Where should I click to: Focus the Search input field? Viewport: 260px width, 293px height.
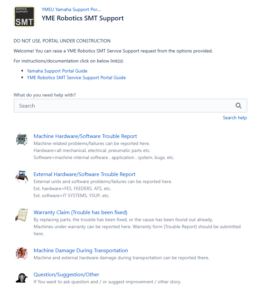point(130,106)
